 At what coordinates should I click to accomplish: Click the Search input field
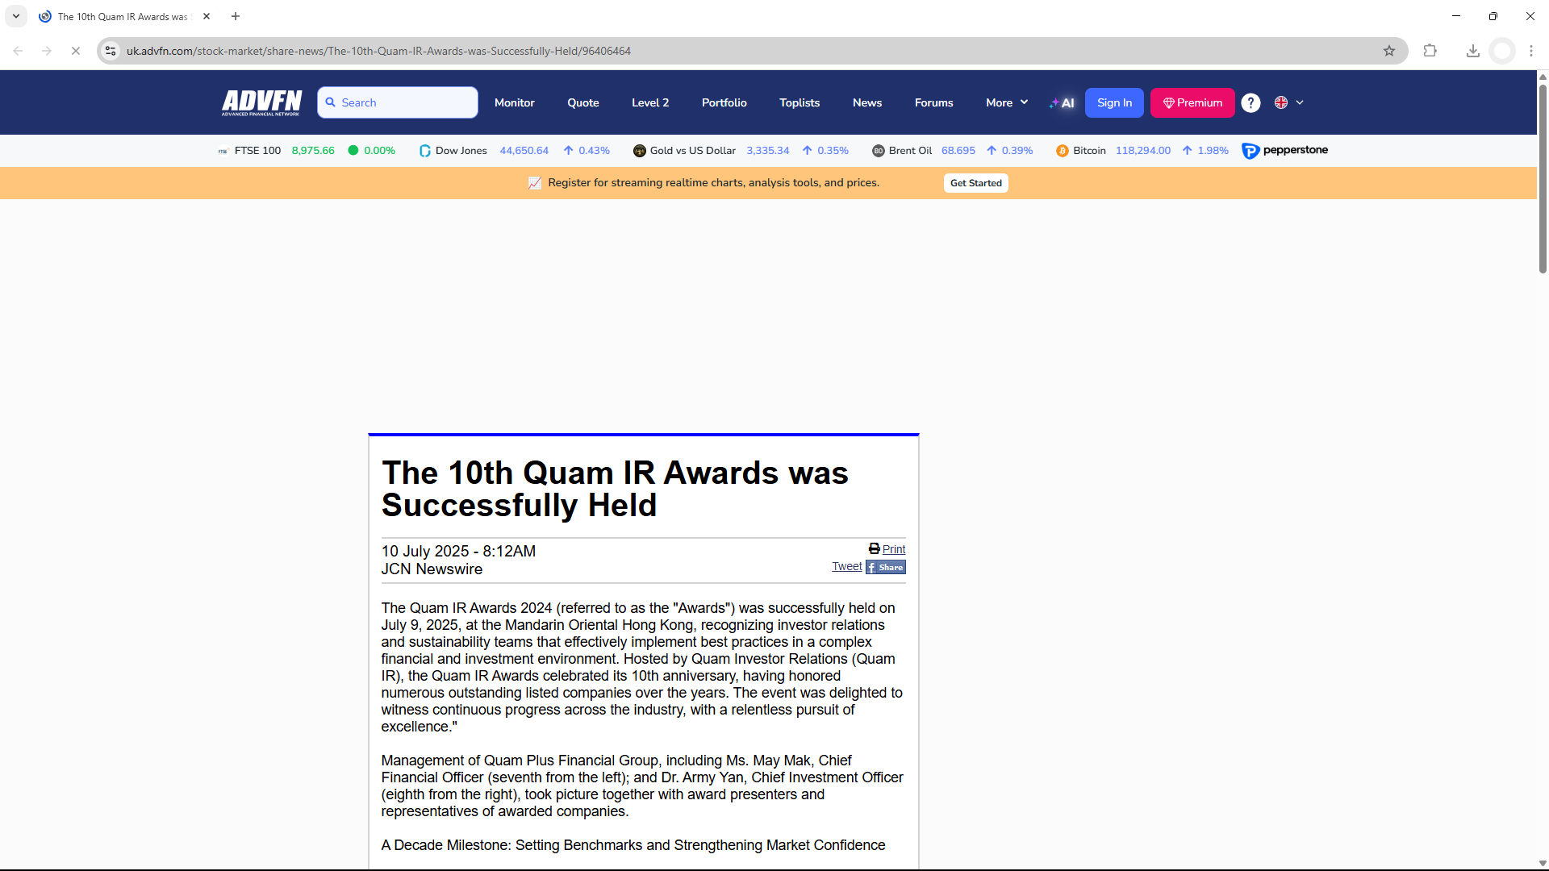tap(398, 102)
